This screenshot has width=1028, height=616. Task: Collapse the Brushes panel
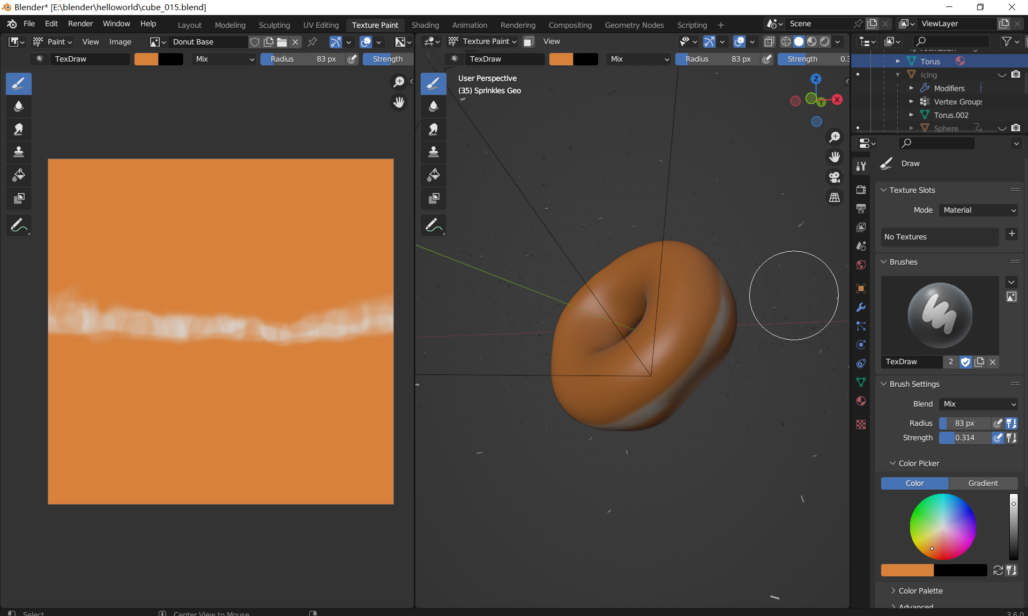(884, 262)
